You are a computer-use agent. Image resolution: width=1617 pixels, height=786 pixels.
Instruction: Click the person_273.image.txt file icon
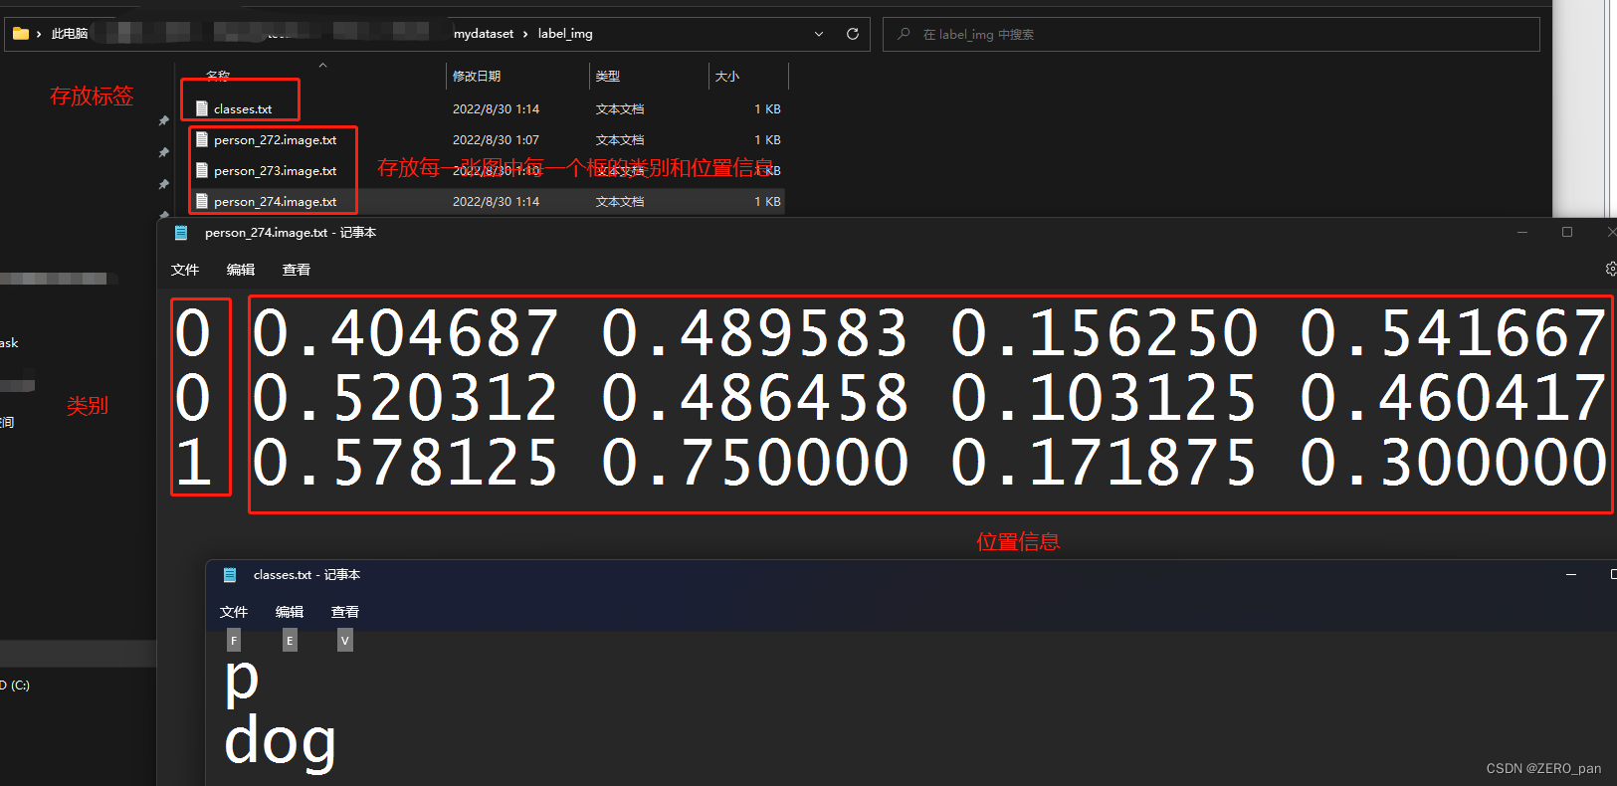(x=202, y=170)
